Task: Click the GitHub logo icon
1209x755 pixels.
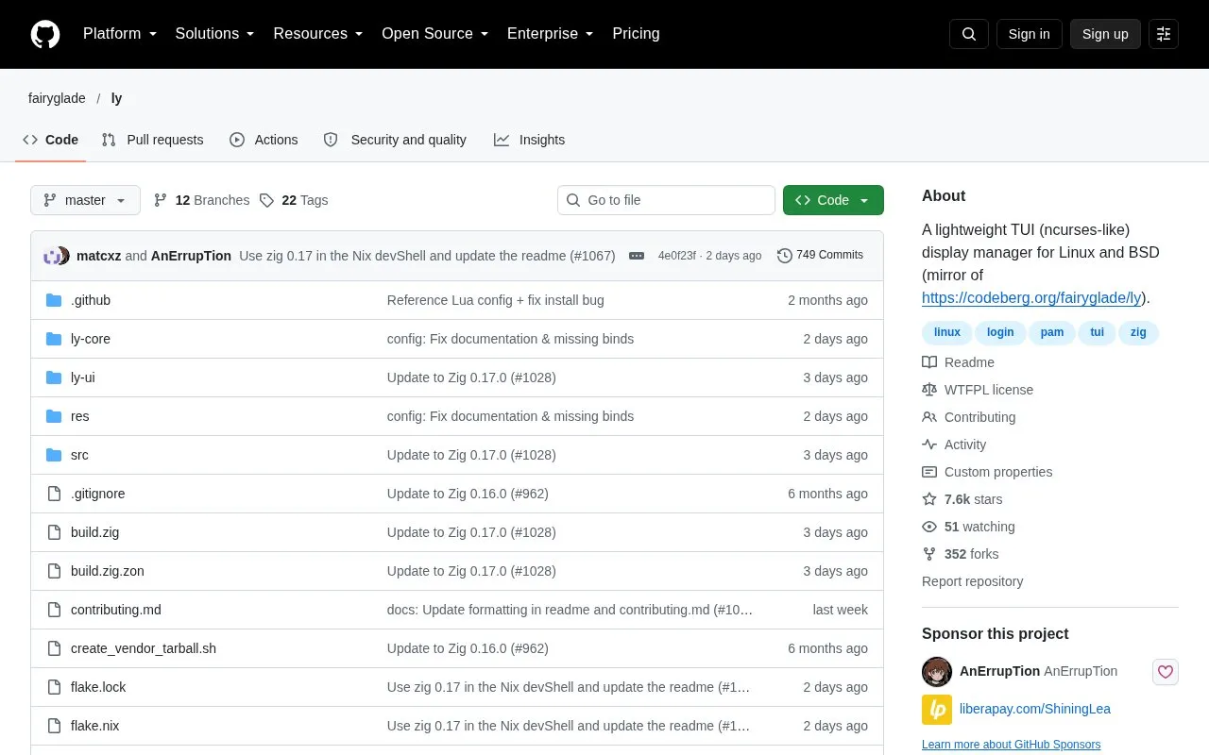Action: point(45,34)
